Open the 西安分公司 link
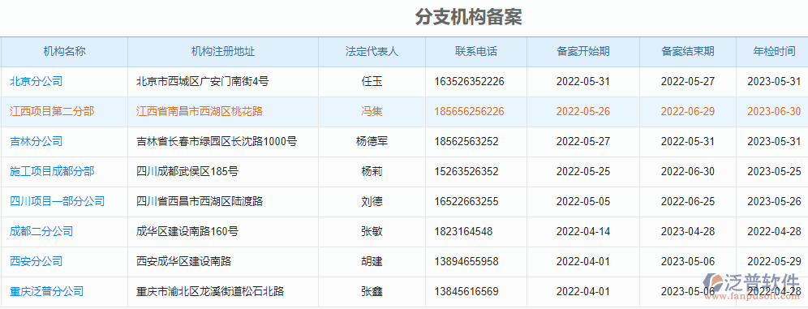 coord(36,261)
